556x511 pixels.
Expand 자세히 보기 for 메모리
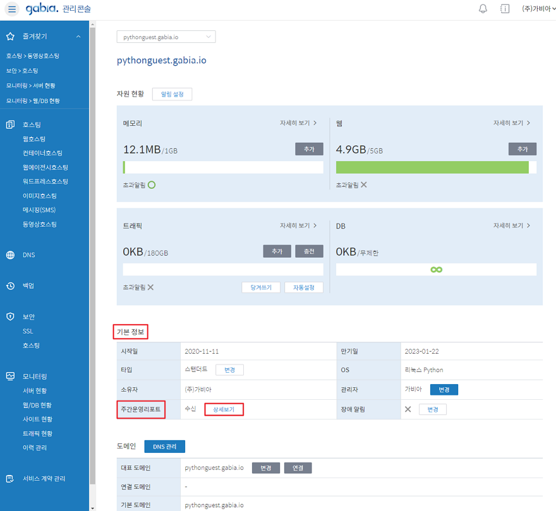click(x=298, y=123)
